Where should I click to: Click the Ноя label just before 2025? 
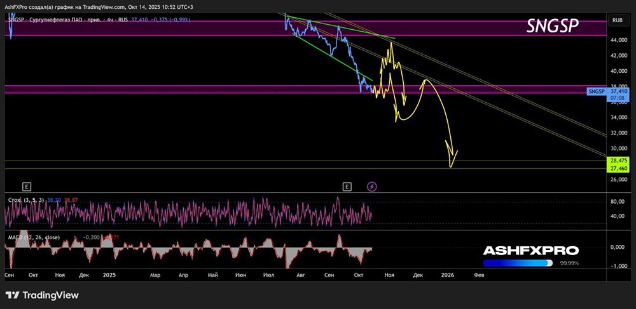pyautogui.click(x=60, y=275)
